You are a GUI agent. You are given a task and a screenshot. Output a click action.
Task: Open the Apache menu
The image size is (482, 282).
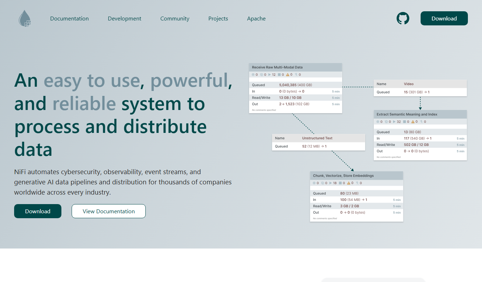tap(256, 19)
